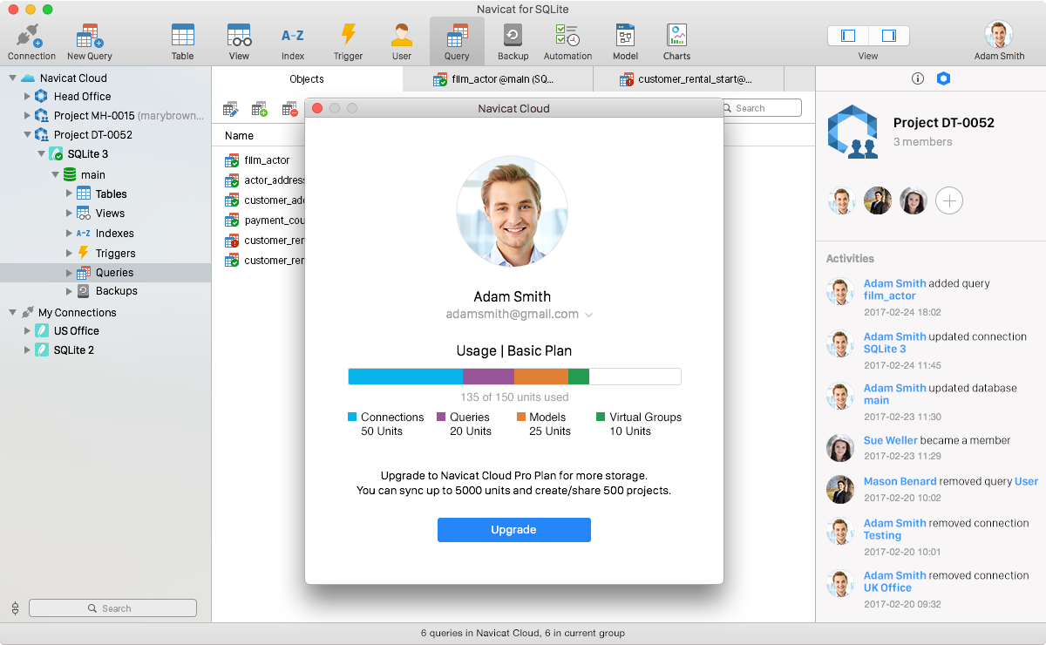Image resolution: width=1046 pixels, height=645 pixels.
Task: Create a New Query from toolbar
Action: click(89, 42)
